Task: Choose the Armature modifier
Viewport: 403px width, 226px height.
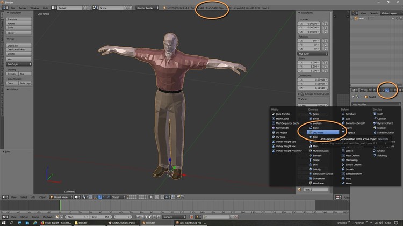Action: click(x=350, y=114)
